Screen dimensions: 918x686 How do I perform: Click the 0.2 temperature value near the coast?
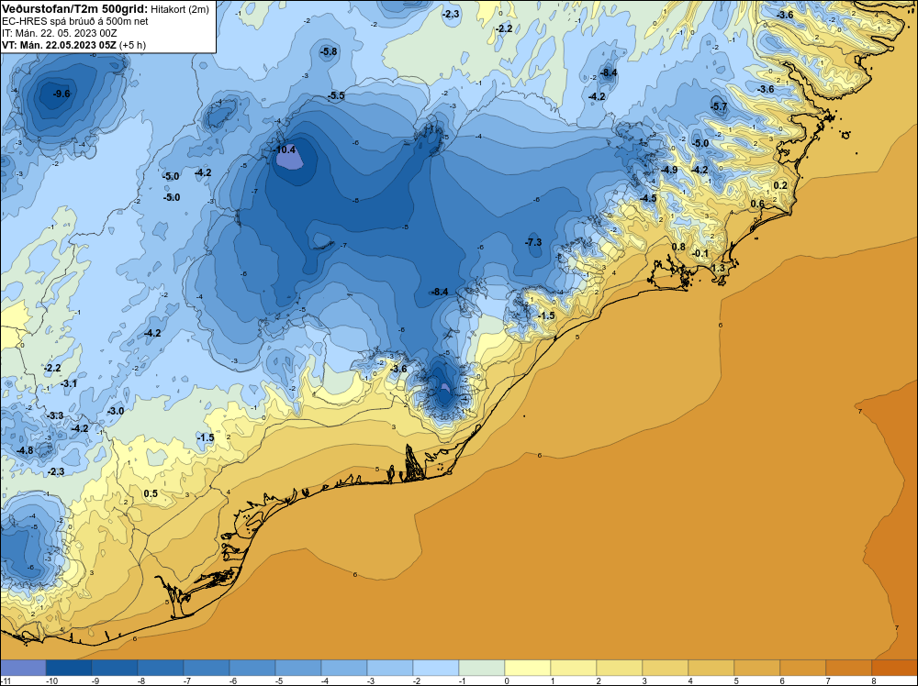(x=780, y=185)
